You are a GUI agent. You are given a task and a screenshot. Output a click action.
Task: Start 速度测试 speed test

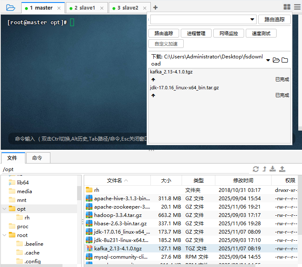[x=261, y=33]
